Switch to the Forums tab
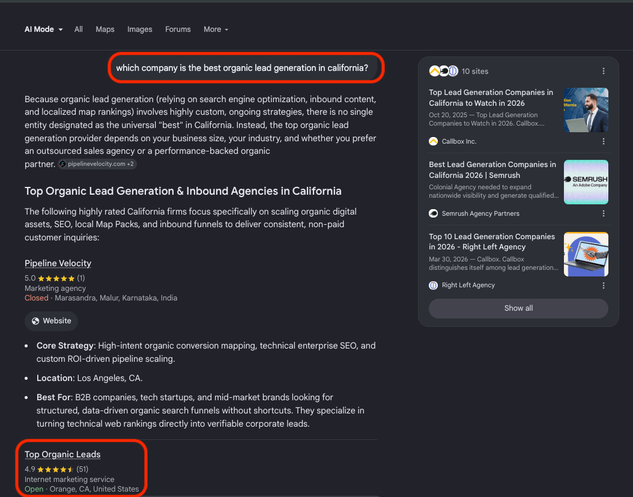The image size is (633, 497). [x=178, y=29]
